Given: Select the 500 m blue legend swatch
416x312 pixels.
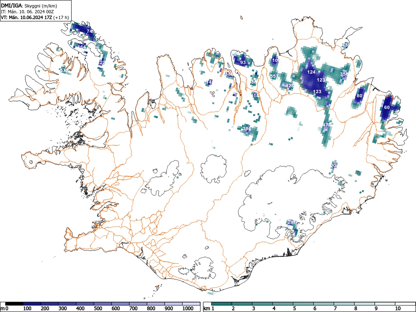Looking at the screenshot, I should (103, 304).
